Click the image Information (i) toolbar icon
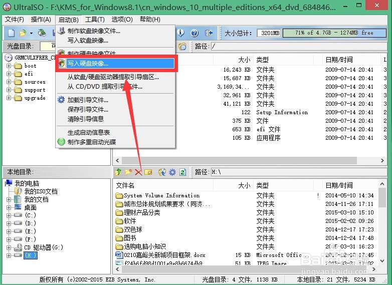This screenshot has height=285, width=392. pos(180,33)
